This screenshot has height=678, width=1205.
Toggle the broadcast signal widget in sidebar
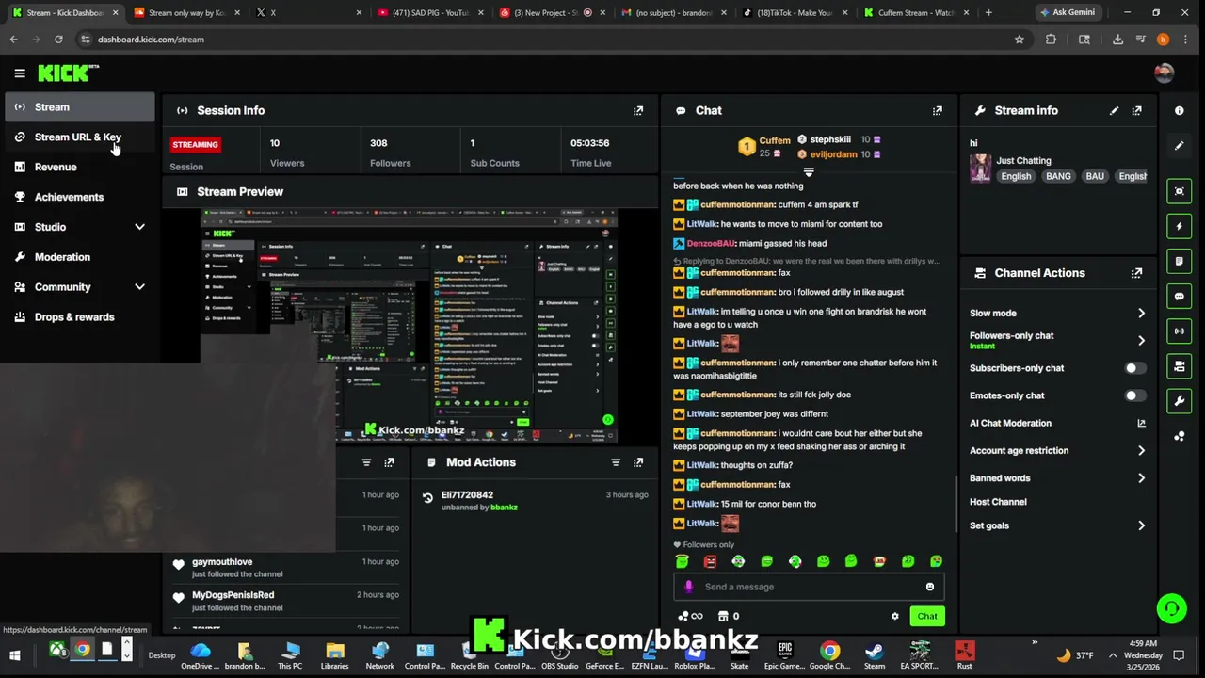[x=1180, y=331]
